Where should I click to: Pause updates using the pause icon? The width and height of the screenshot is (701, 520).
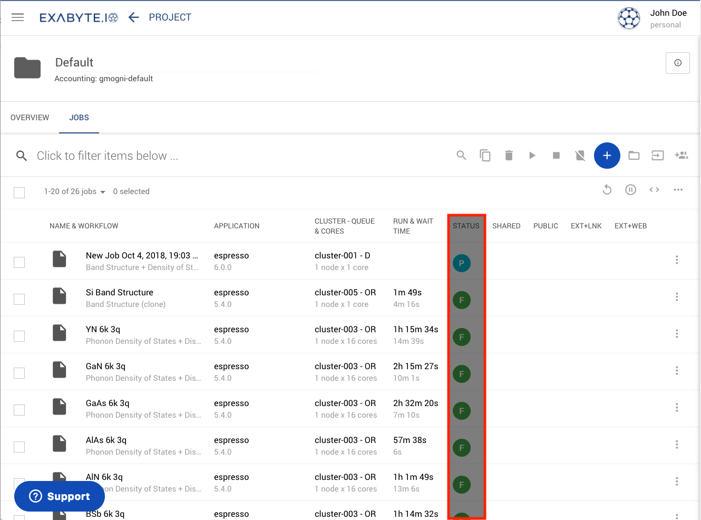(x=630, y=189)
